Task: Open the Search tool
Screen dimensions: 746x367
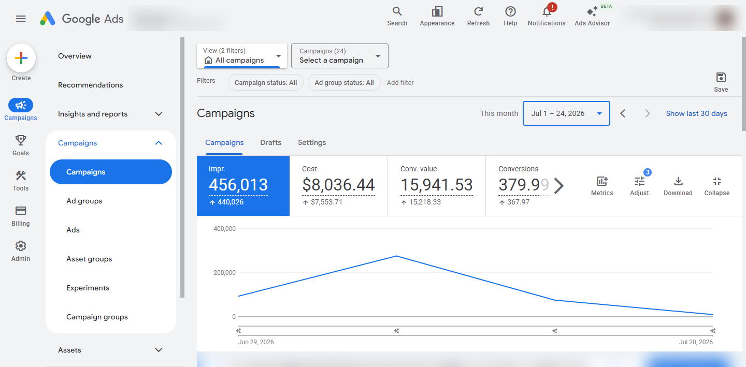Action: [397, 16]
